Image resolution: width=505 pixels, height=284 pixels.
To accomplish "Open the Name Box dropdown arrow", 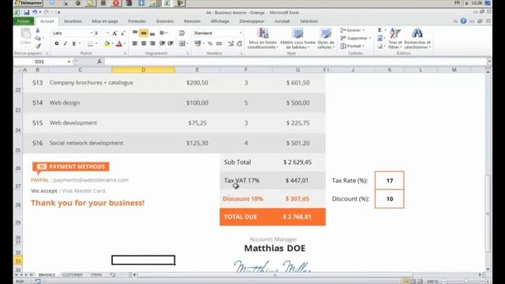I will (x=69, y=62).
